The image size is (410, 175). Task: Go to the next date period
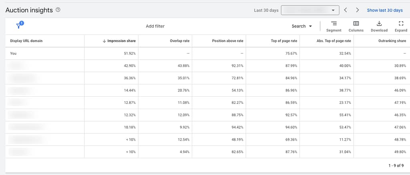pyautogui.click(x=357, y=10)
